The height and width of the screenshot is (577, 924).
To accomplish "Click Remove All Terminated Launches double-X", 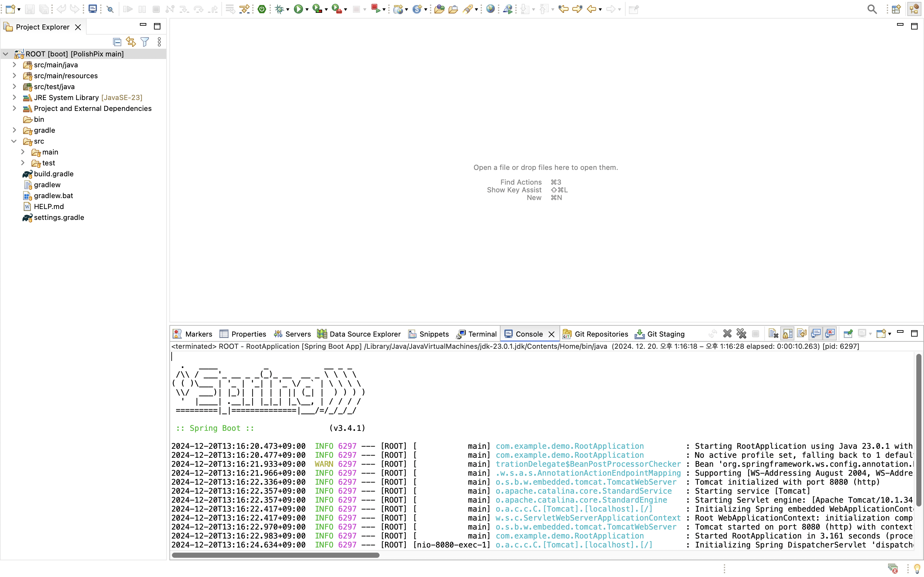I will pyautogui.click(x=741, y=333).
